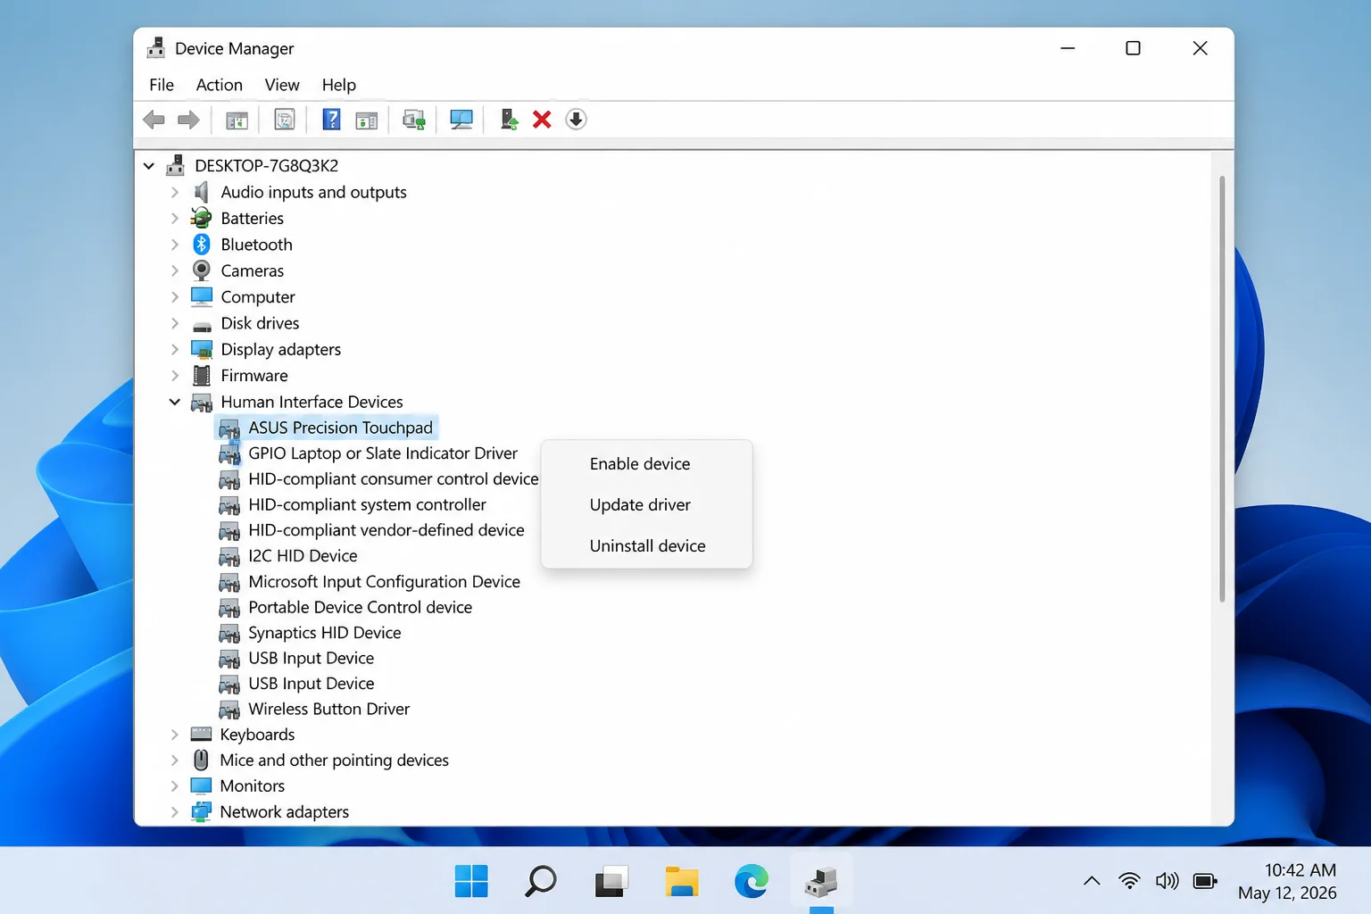Select HID-compliant vendor-defined device
Screen dimensions: 1371x914
coord(386,530)
